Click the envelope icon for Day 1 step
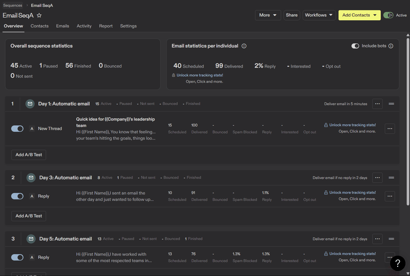This screenshot has height=276, width=410. 30,104
